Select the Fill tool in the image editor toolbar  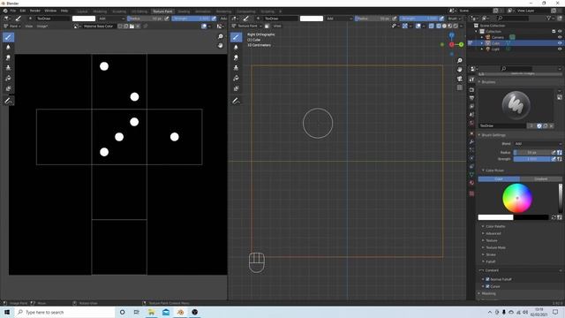coord(8,79)
